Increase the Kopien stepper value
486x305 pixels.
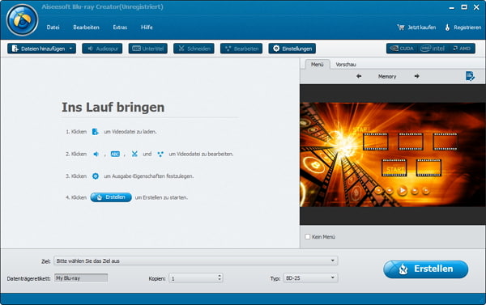click(x=220, y=276)
